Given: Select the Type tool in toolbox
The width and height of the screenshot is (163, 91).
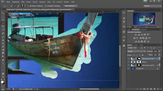Looking at the screenshot, I should (3, 63).
